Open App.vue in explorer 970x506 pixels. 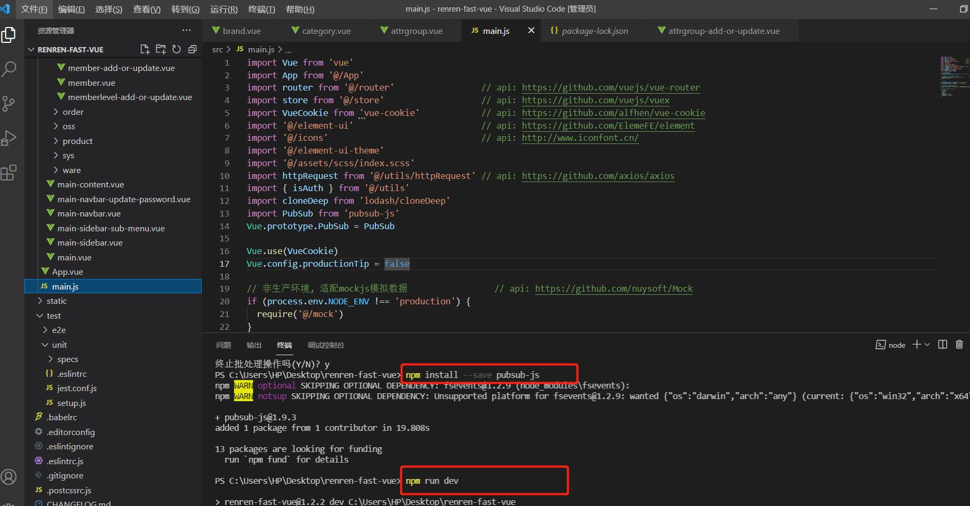[113, 272]
